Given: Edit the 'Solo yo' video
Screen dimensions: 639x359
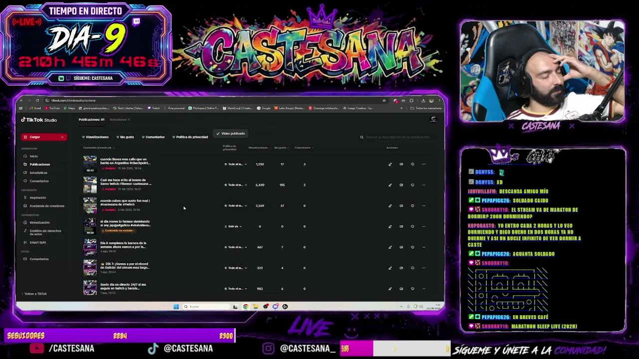Looking at the screenshot, I should pyautogui.click(x=390, y=226).
